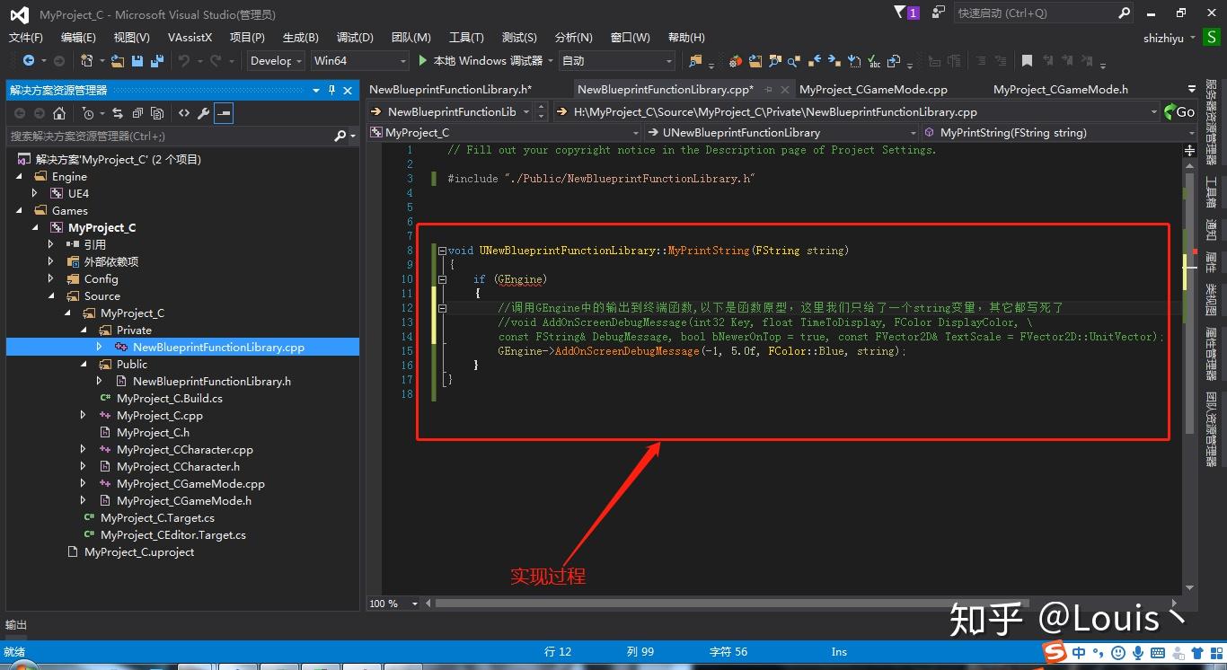Select the Properties wrench icon in Solution Explorer

coord(203,112)
